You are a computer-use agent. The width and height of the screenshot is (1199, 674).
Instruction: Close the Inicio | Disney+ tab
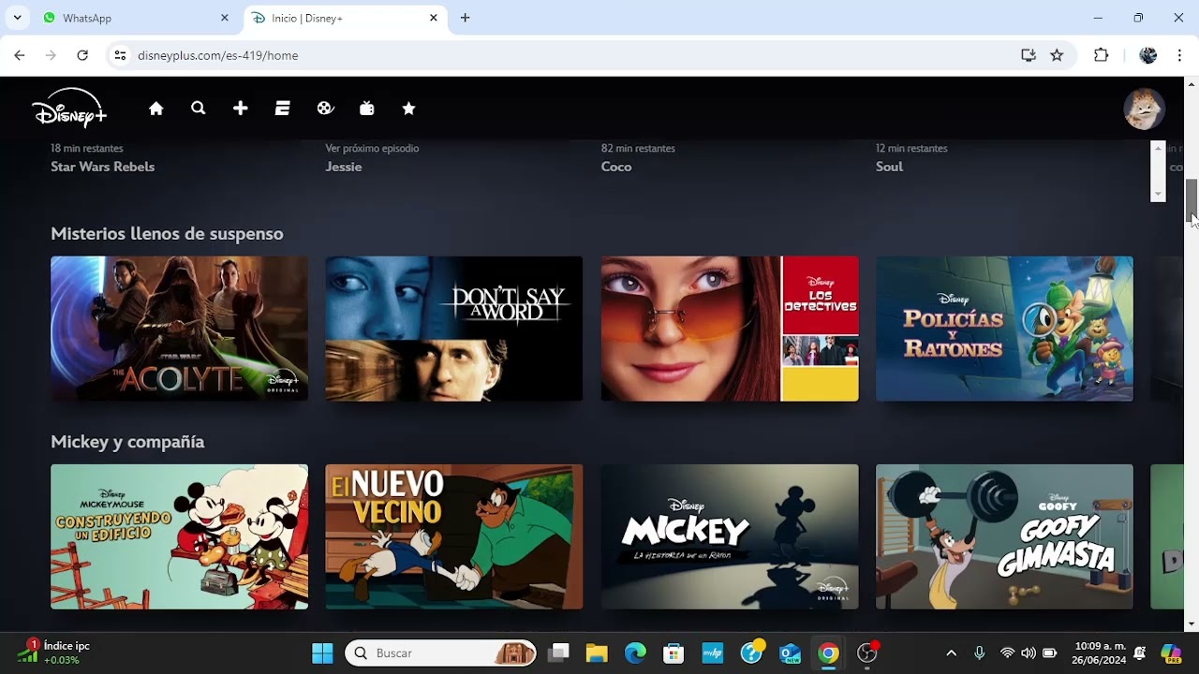pyautogui.click(x=434, y=18)
